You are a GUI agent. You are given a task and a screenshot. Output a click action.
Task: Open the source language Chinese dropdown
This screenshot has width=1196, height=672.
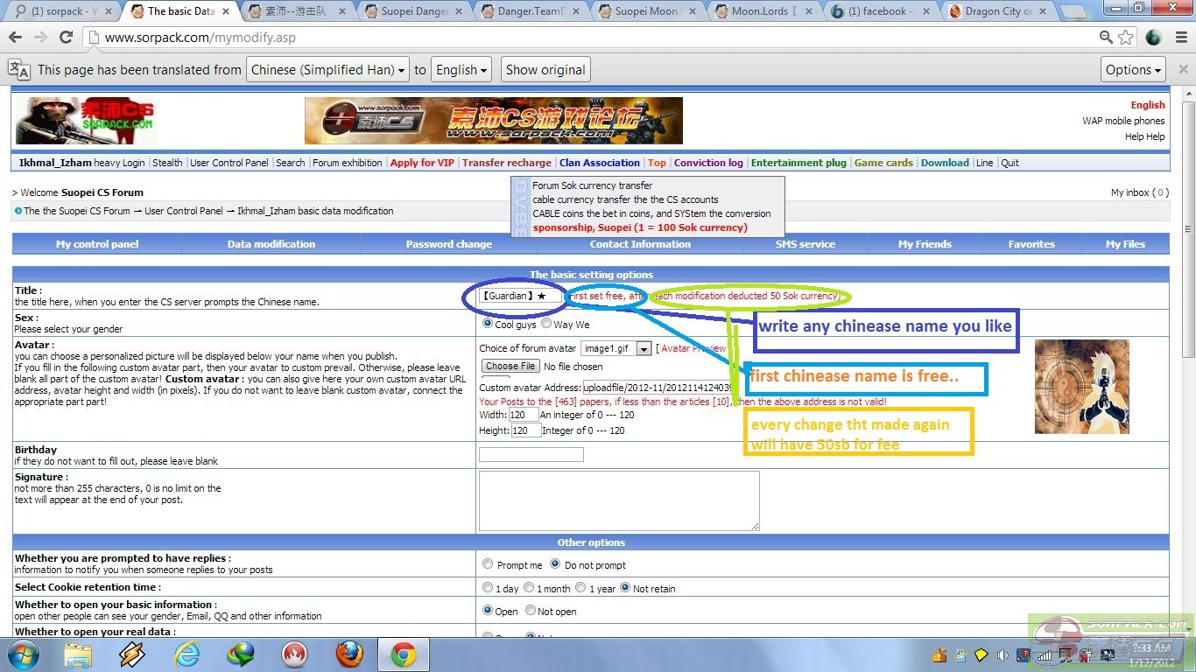tap(328, 70)
